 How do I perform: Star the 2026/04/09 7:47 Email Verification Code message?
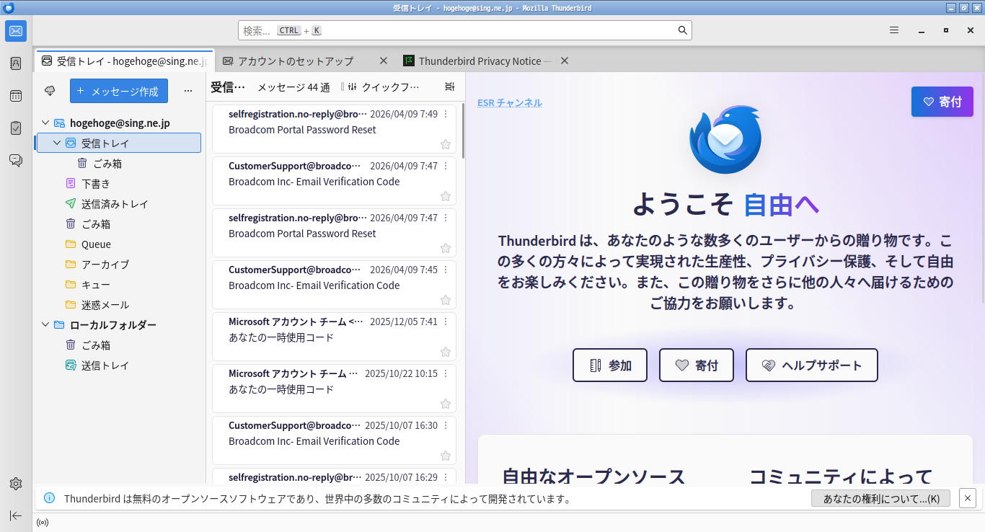pos(446,196)
